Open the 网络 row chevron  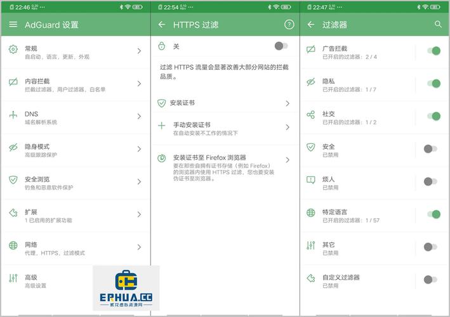pos(139,247)
